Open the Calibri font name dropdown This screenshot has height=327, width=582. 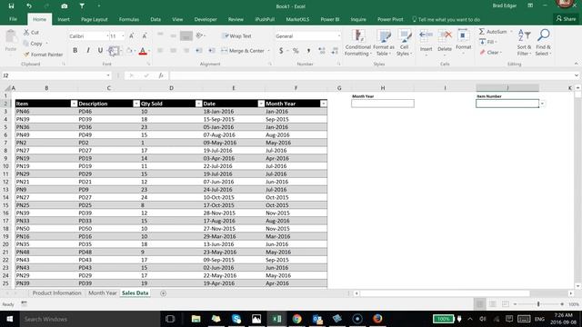pos(107,36)
